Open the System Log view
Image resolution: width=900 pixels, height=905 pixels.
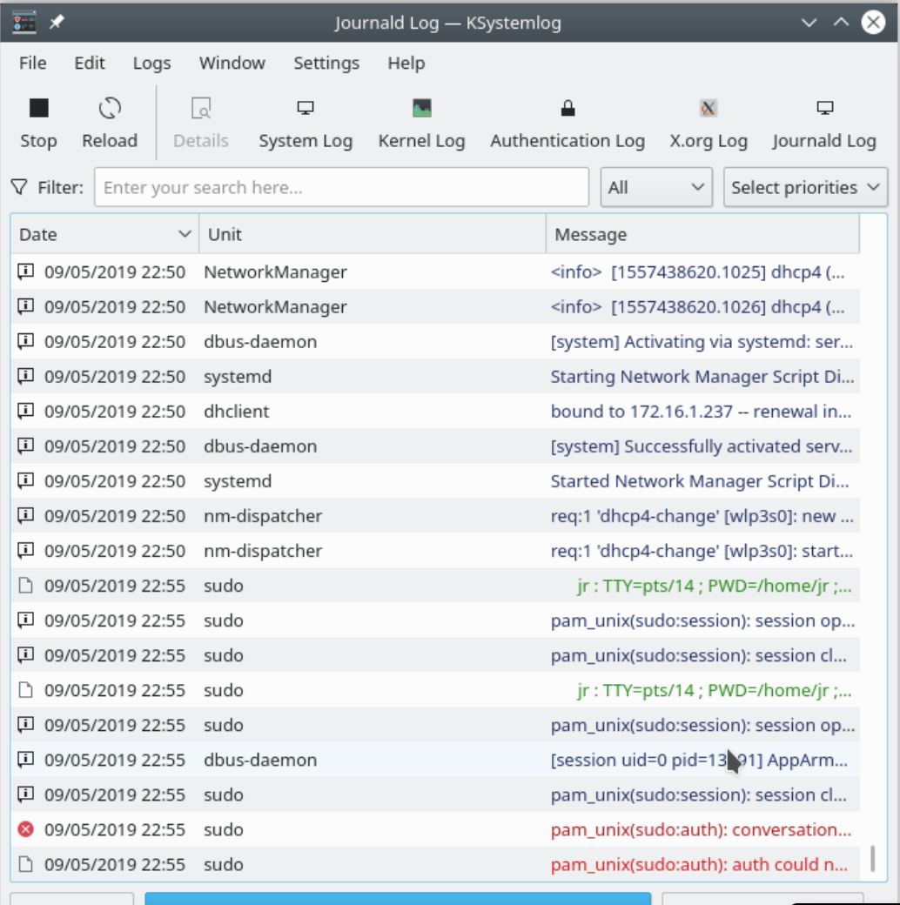306,123
